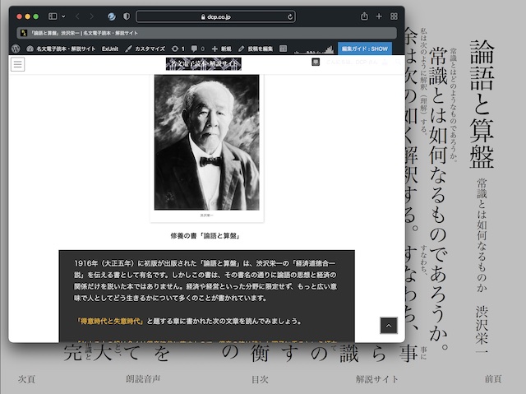The height and width of the screenshot is (394, 526).
Task: Click 投稿を編集 in admin bar
Action: 256,49
